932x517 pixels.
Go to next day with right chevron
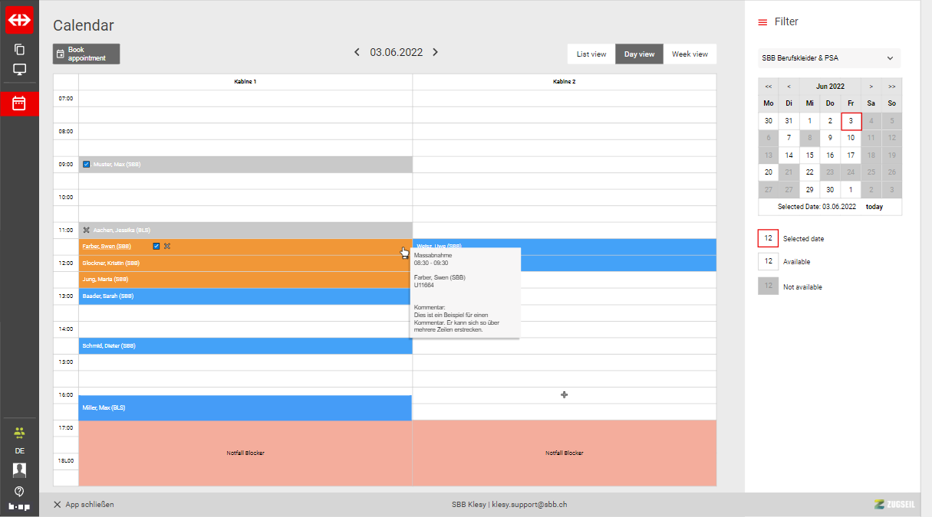coord(435,52)
